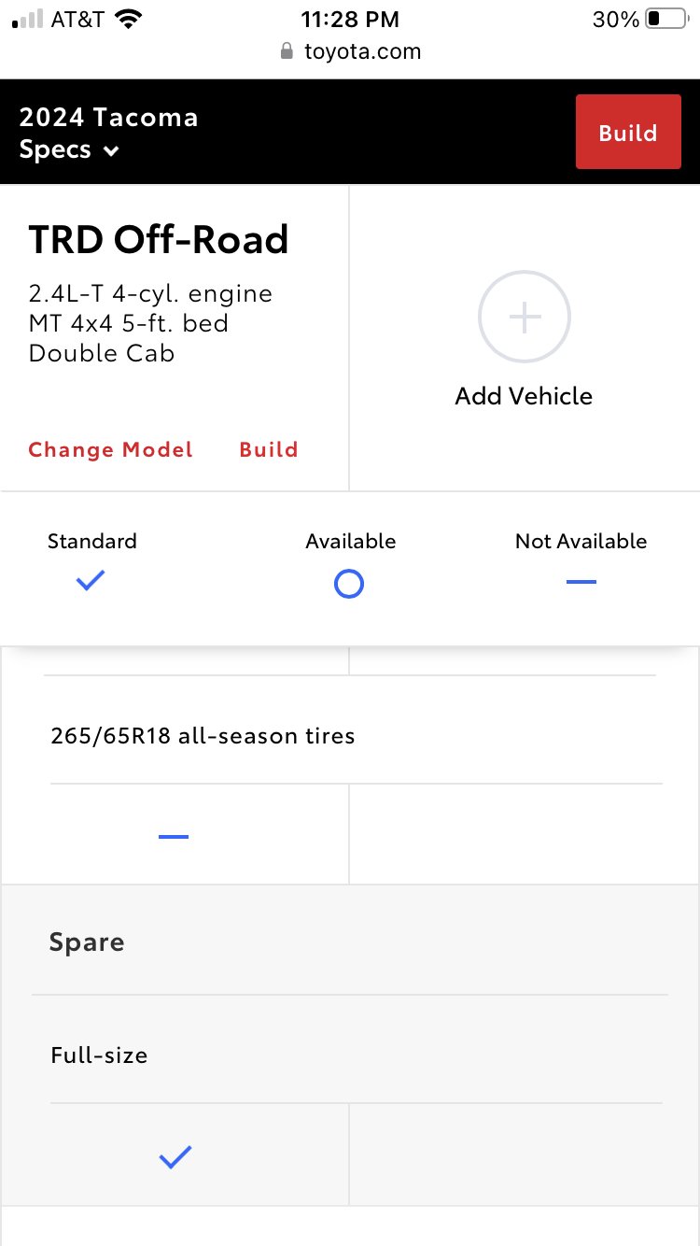Viewport: 700px width, 1246px height.
Task: Click the Build link under TRD Off-Road
Action: [269, 449]
